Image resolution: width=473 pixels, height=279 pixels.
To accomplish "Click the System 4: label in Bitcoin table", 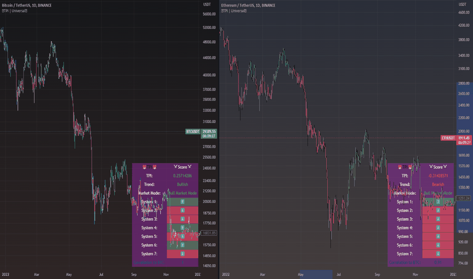I will pos(149,228).
